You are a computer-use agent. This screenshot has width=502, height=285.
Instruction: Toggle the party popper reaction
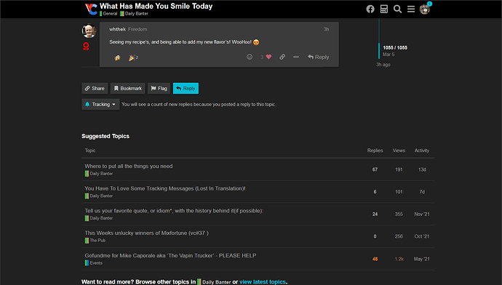tap(134, 57)
